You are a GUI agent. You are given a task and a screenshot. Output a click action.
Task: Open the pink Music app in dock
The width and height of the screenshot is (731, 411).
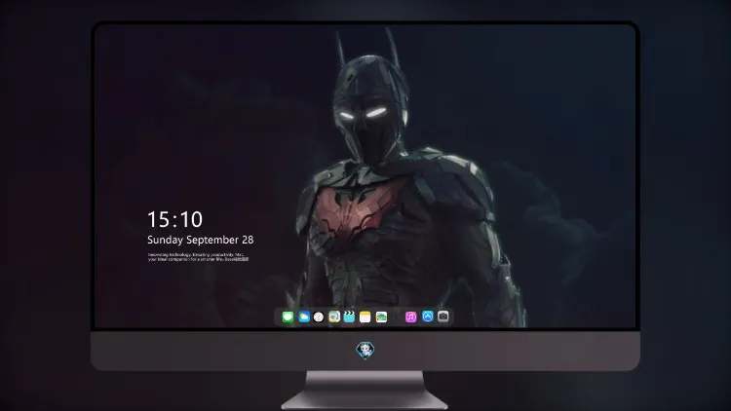point(410,317)
